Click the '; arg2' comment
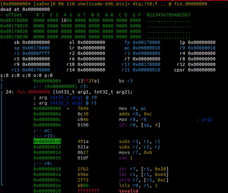The image size is (228, 193). pyautogui.click(x=204, y=119)
